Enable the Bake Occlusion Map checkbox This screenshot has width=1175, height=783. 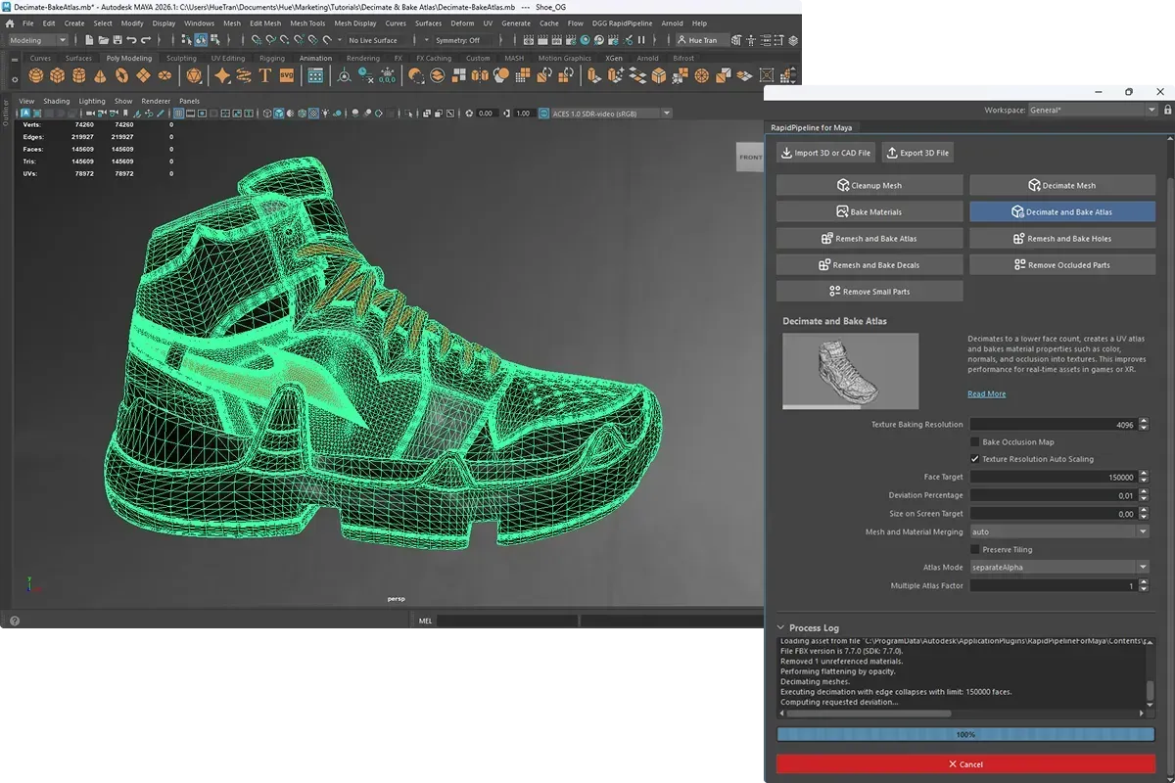(974, 442)
